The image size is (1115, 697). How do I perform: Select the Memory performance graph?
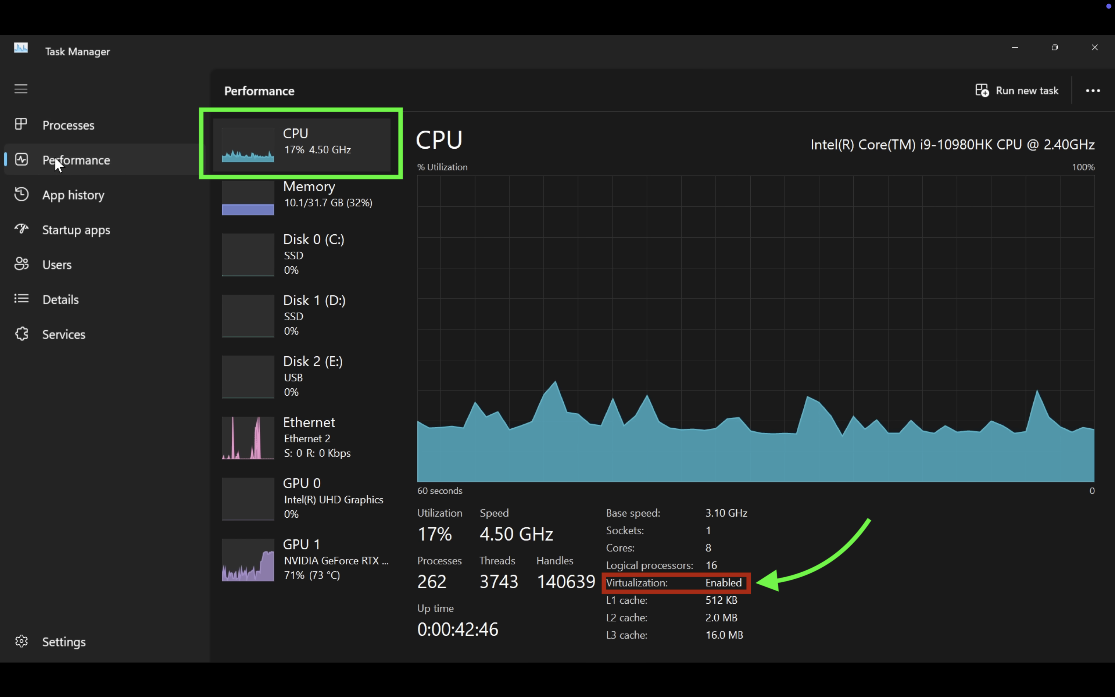click(304, 195)
